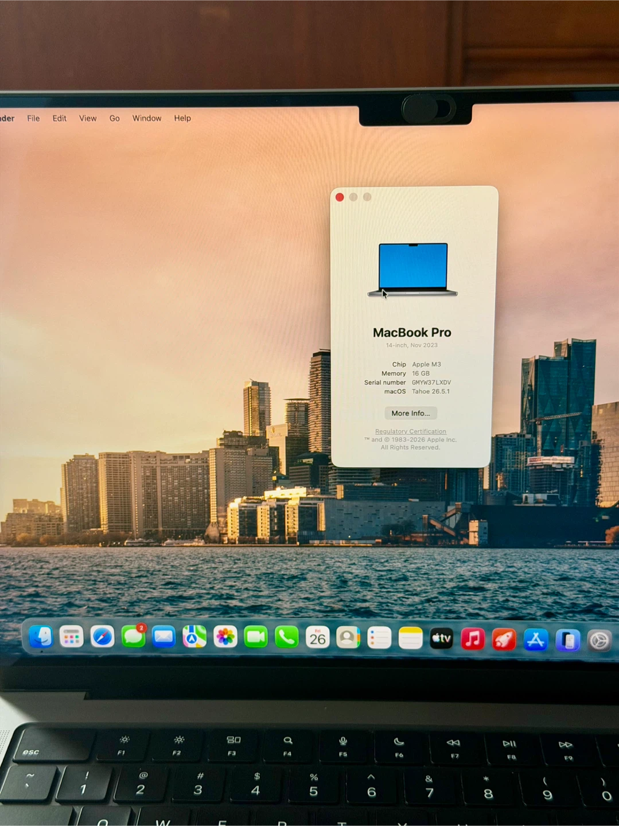Open the Launchpad apps grid icon
Viewport: 619px width, 826px height.
72,637
